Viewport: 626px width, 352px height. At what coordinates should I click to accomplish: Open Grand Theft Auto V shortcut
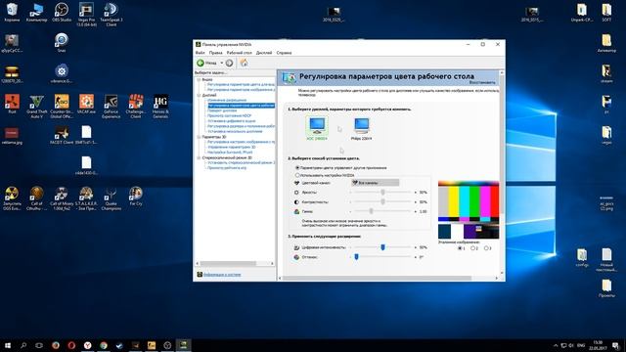coord(37,107)
